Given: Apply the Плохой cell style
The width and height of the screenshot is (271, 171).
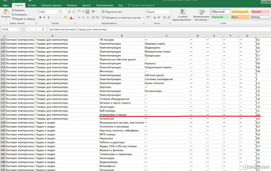Looking at the screenshot, I should pos(260,12).
